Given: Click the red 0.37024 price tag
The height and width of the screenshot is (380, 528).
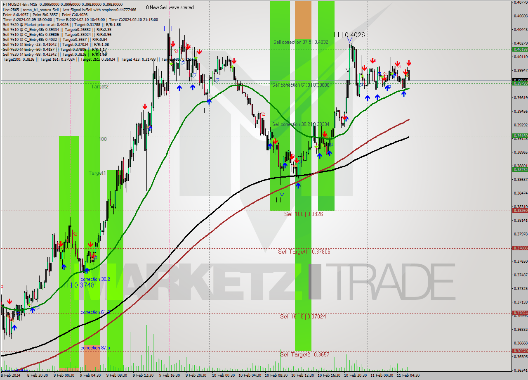Looking at the screenshot, I should 520,313.
